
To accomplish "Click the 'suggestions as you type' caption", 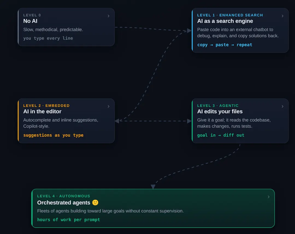I will pos(53,135).
